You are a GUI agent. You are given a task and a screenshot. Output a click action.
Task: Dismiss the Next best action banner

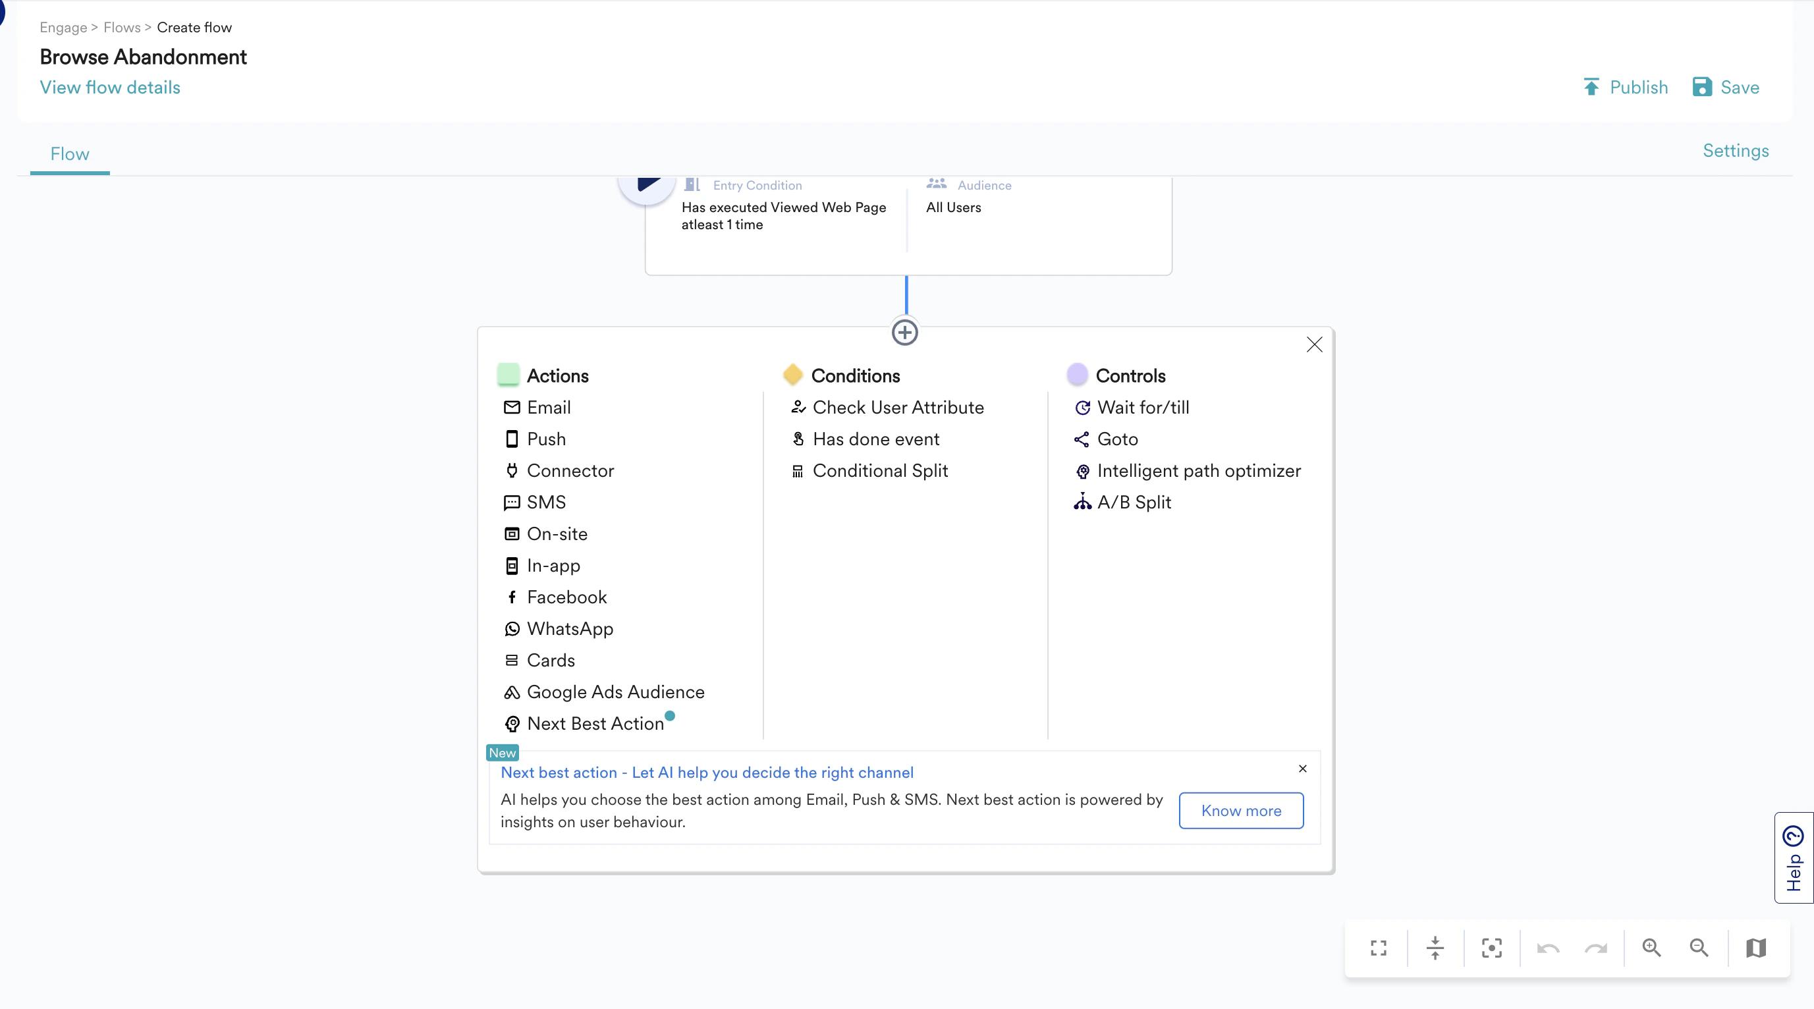tap(1303, 768)
